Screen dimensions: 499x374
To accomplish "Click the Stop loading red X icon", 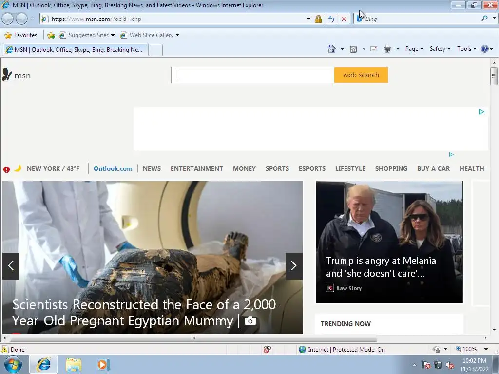I will 344,19.
